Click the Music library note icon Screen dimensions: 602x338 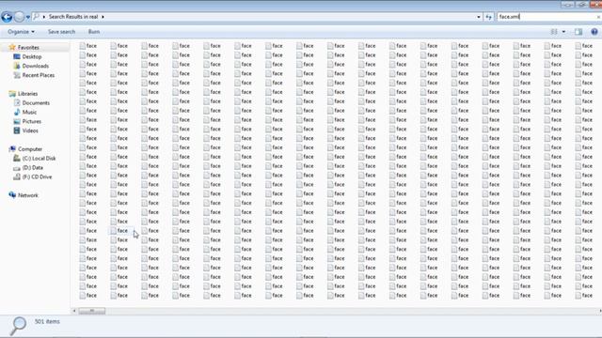[x=17, y=112]
